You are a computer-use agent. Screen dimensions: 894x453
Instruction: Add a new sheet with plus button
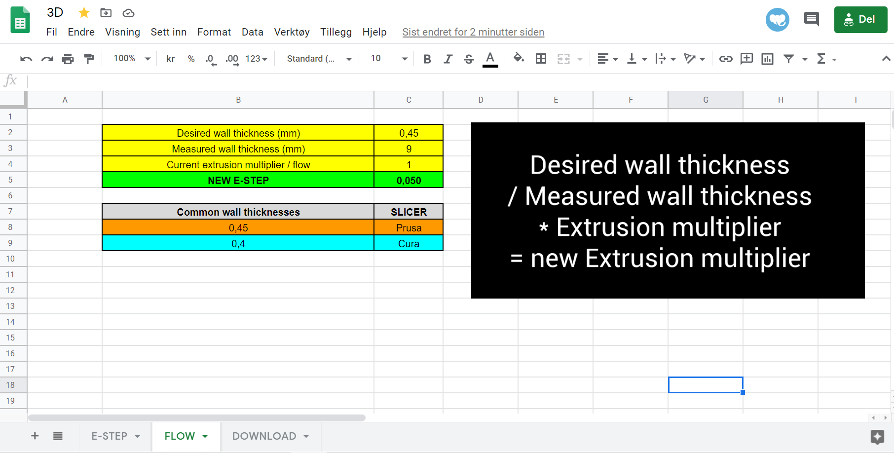point(35,436)
